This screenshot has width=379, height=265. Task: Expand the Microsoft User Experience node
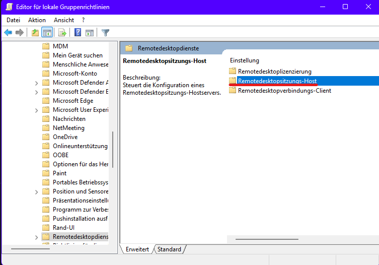(36, 110)
